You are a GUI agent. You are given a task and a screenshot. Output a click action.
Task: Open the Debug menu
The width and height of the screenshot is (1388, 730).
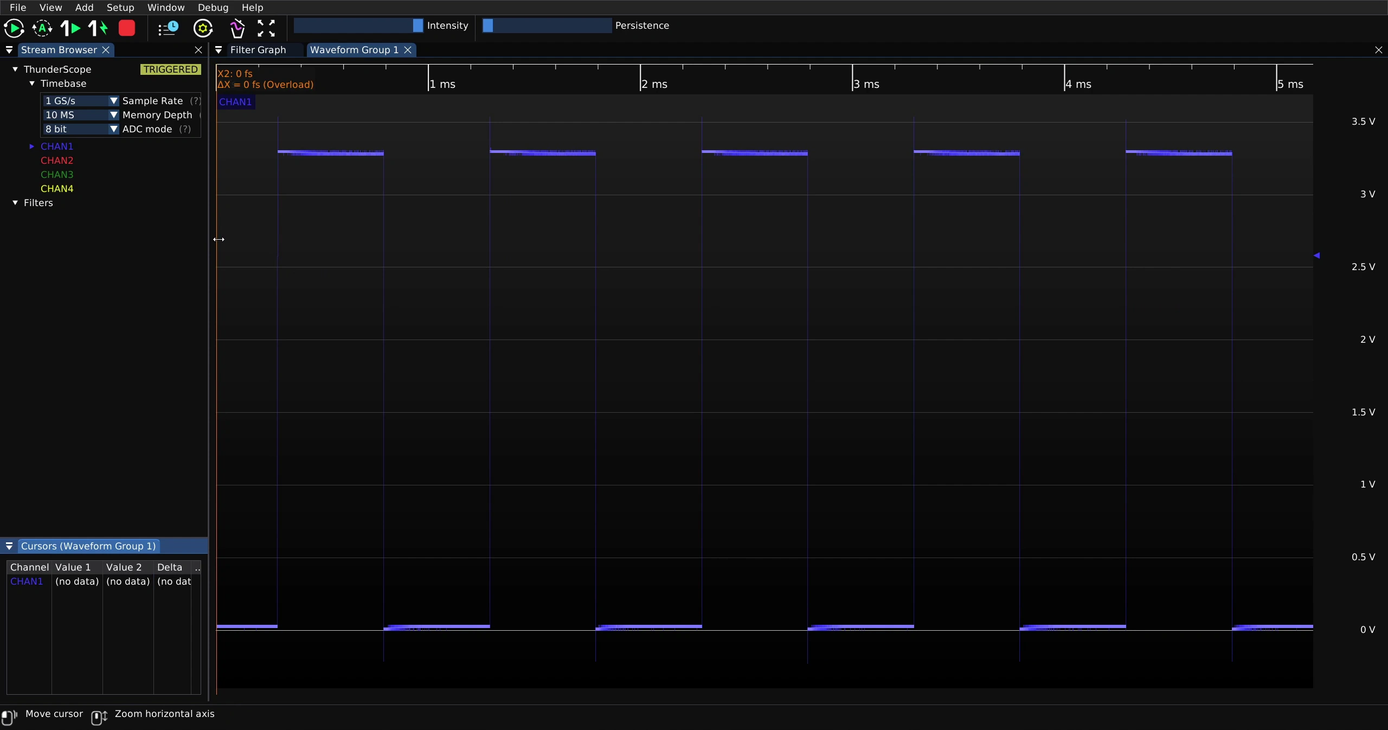point(213,8)
